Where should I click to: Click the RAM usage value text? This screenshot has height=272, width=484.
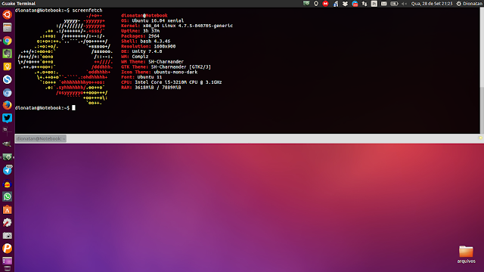click(158, 88)
